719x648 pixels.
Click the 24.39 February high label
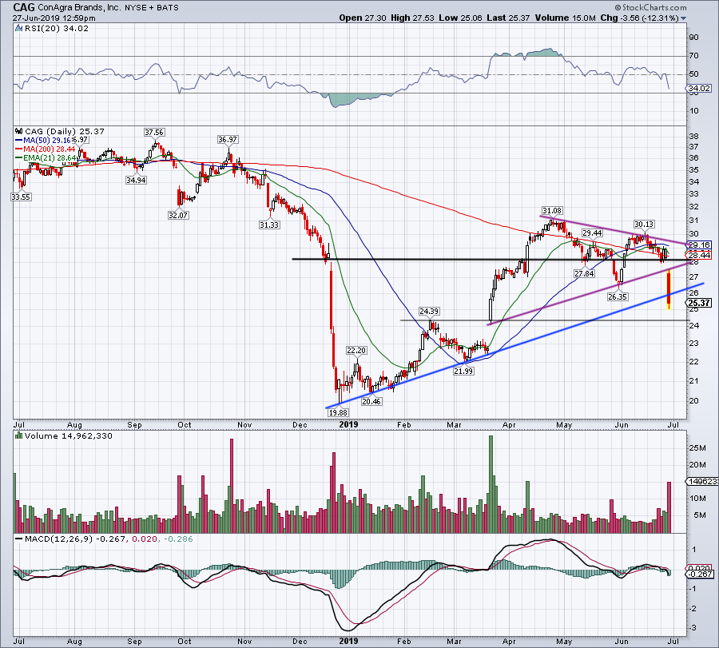[x=429, y=312]
